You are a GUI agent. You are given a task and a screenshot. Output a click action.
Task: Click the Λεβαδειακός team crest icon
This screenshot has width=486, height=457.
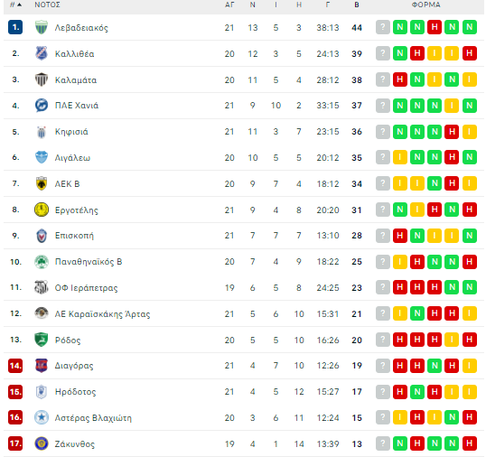(x=42, y=27)
